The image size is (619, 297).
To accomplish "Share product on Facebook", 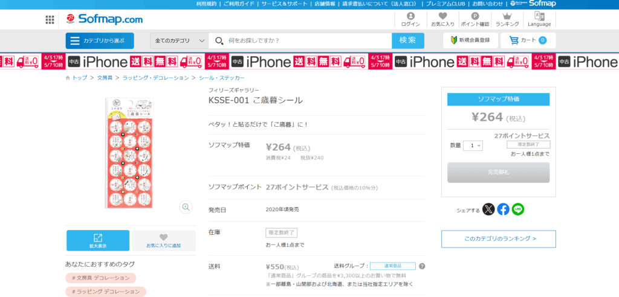I will [503, 209].
